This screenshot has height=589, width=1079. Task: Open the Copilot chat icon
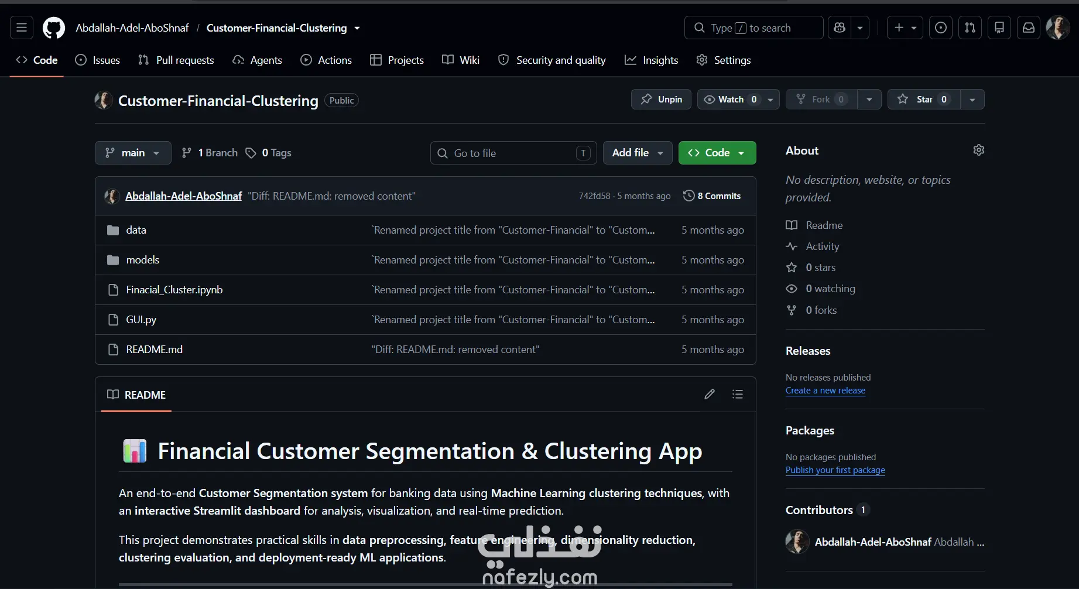click(840, 28)
